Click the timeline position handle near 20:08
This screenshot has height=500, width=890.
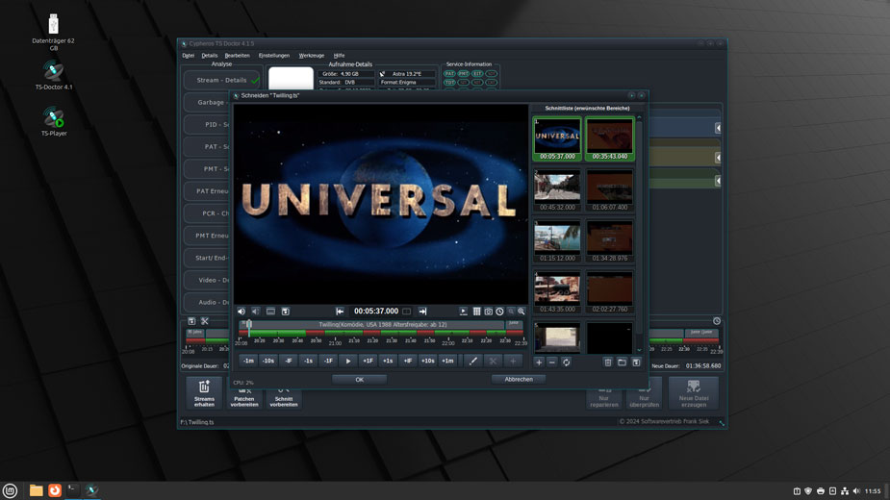tap(248, 327)
